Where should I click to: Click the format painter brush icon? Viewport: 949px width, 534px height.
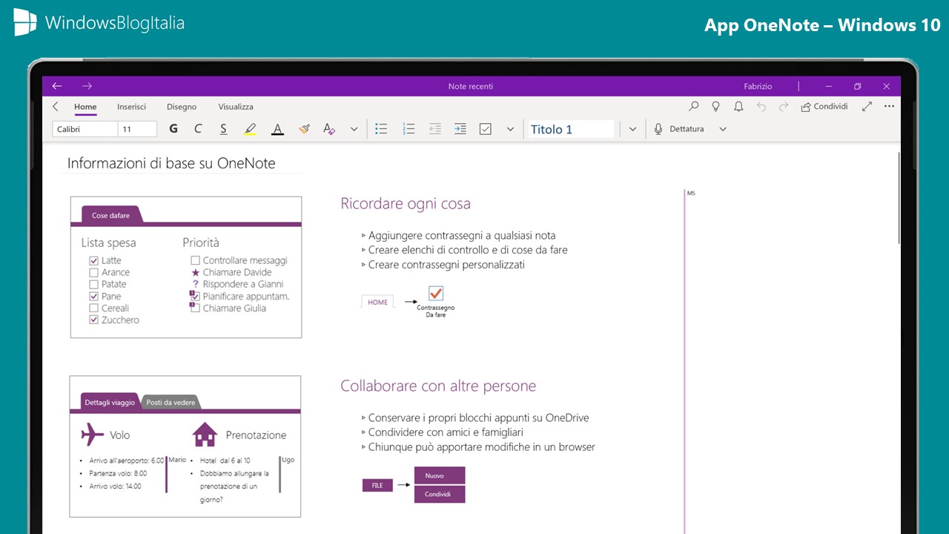tap(304, 129)
